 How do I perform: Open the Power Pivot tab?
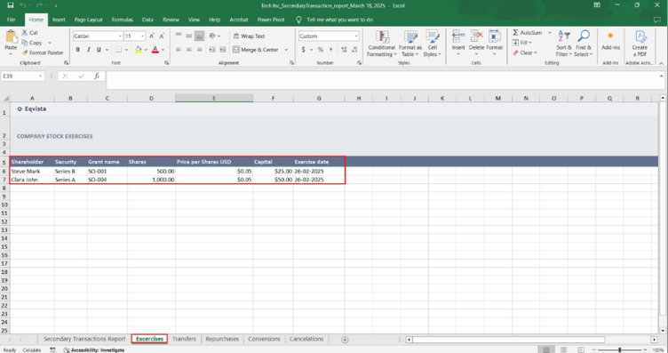pyautogui.click(x=271, y=20)
